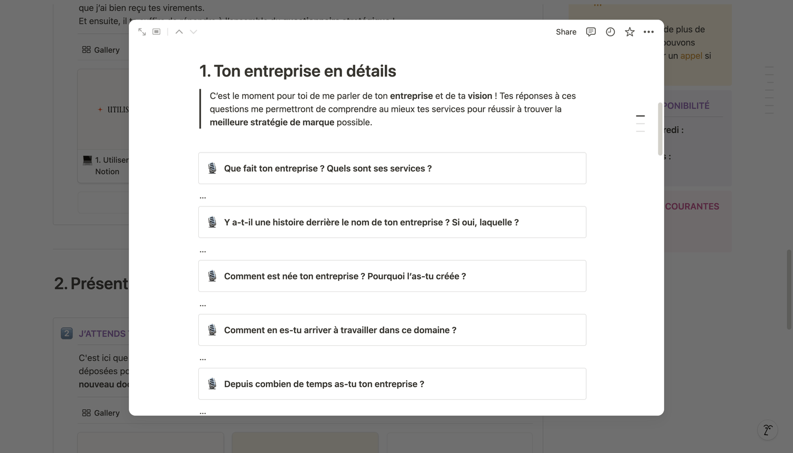Select 'Depuis combien de temps as-tu ton entreprise ?' text
This screenshot has height=453, width=793.
(x=324, y=384)
